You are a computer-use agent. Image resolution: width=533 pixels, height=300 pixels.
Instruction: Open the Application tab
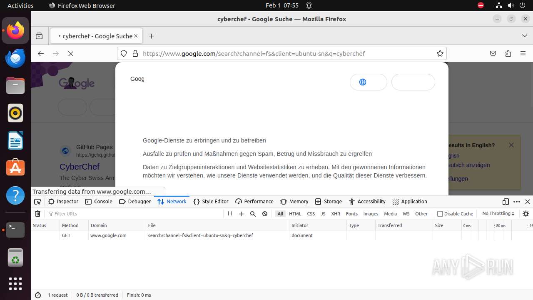click(x=410, y=202)
